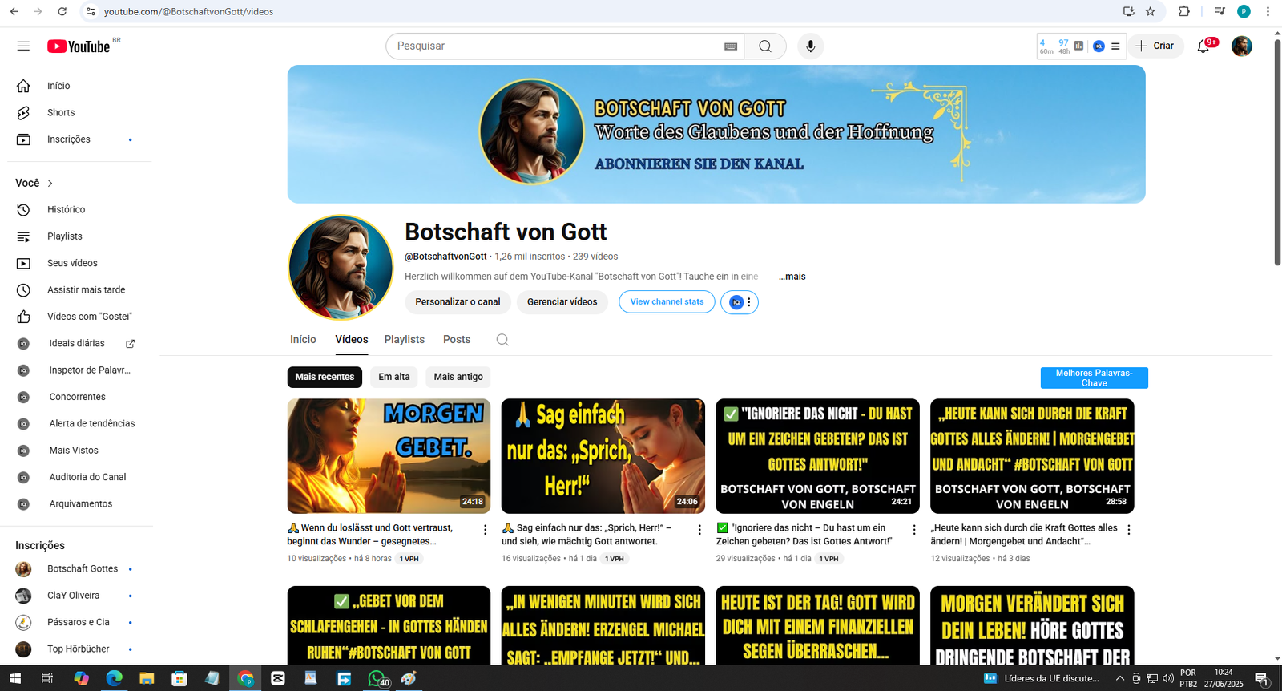Open the notifications bell
1282x691 pixels.
click(1203, 46)
